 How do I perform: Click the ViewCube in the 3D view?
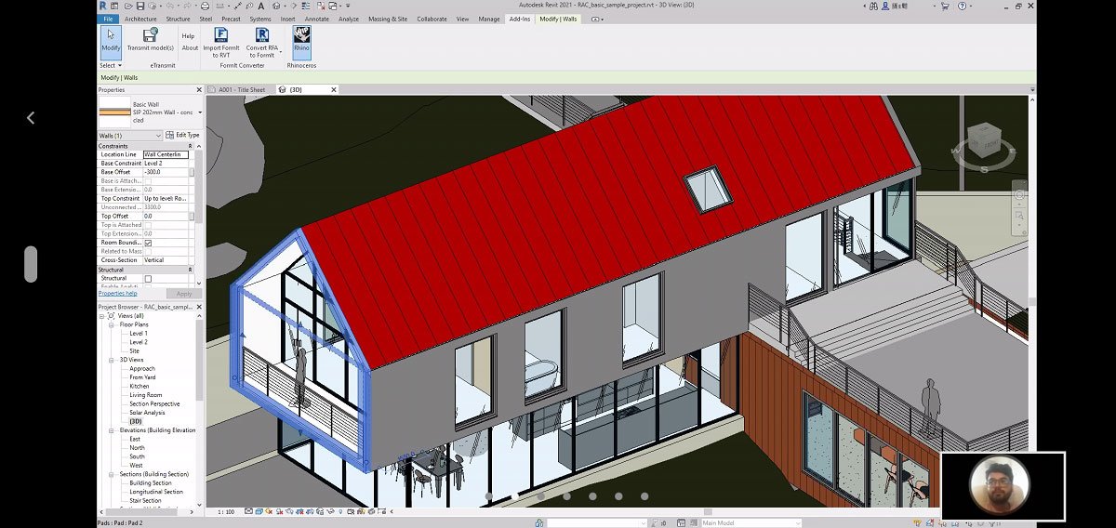[x=985, y=143]
